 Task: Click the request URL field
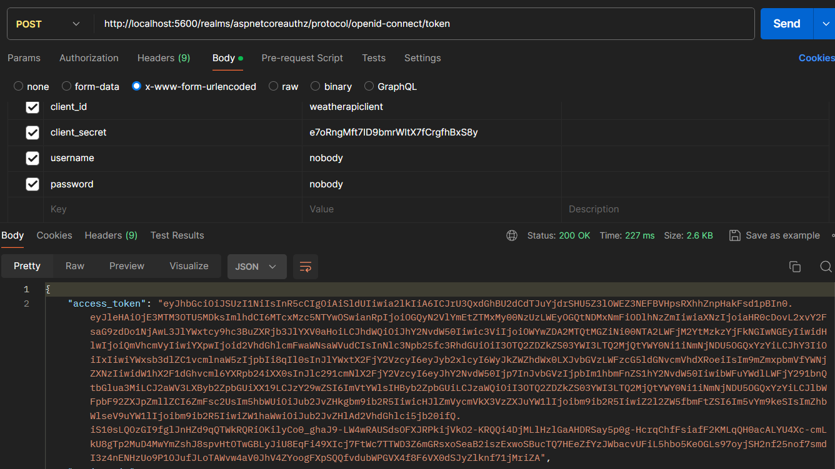424,24
